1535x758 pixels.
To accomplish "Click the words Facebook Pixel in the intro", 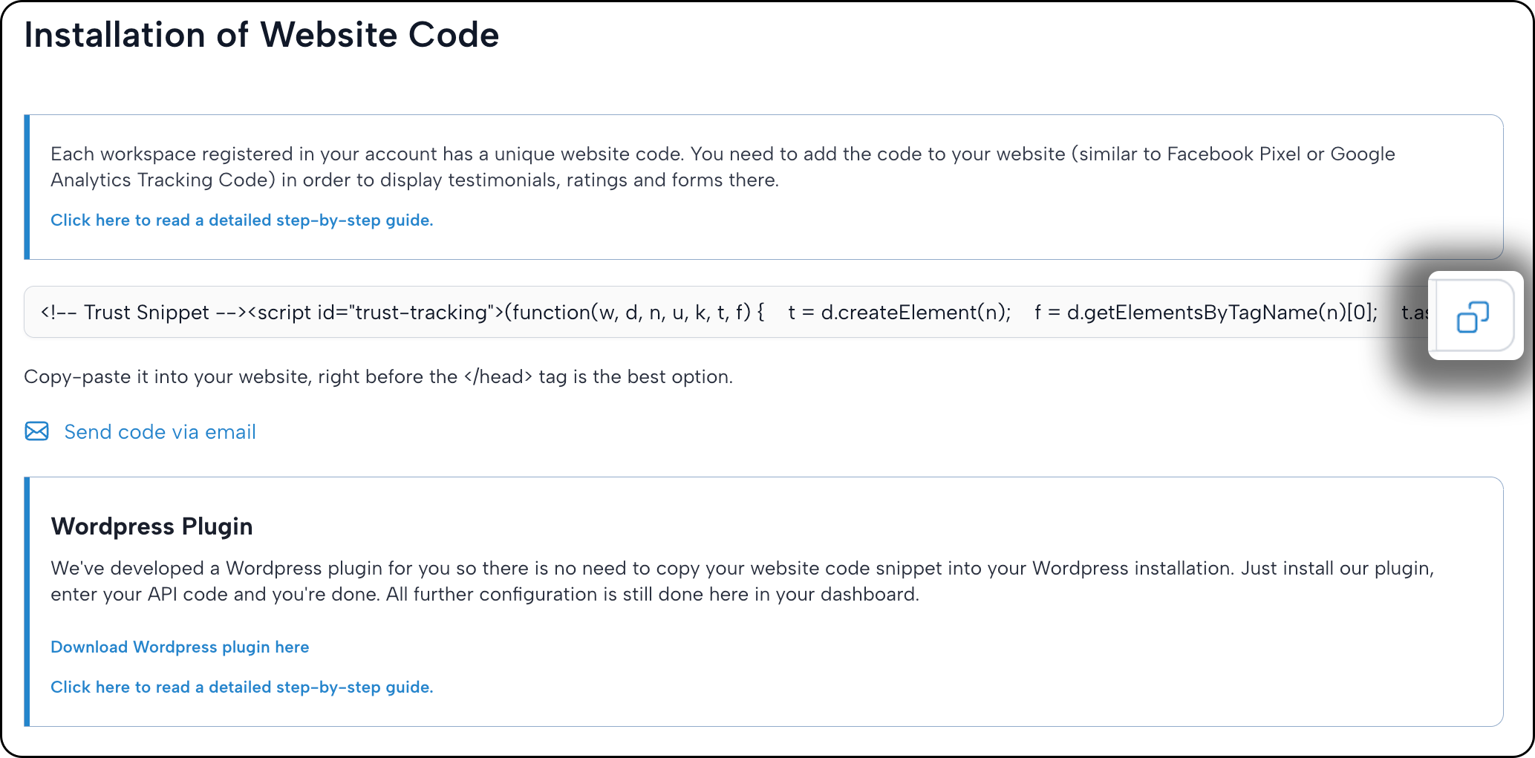I will pos(1233,154).
